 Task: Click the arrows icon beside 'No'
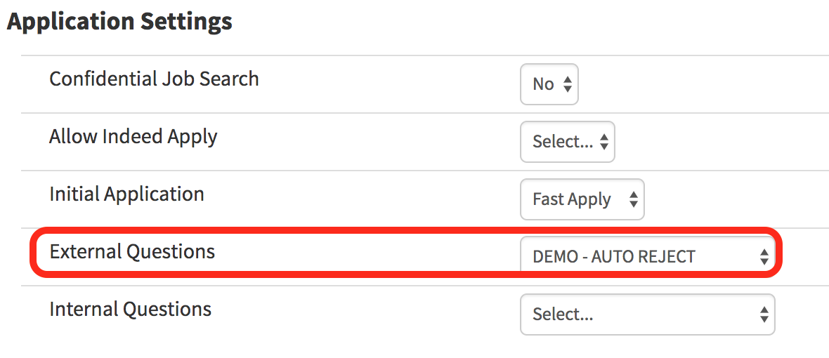pos(568,85)
